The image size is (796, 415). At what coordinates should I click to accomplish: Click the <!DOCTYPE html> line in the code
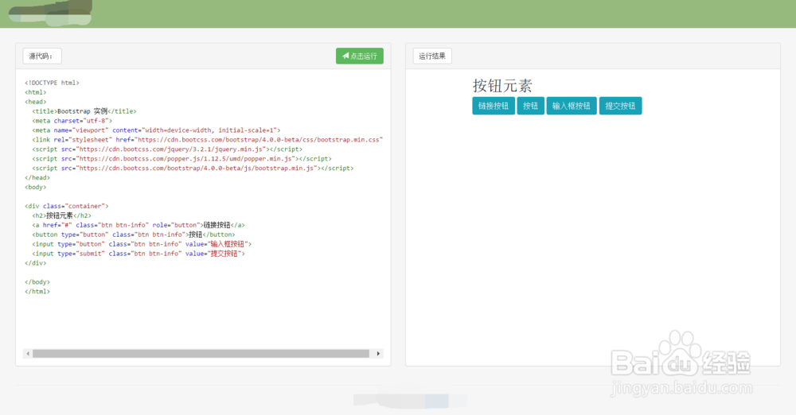[x=52, y=83]
